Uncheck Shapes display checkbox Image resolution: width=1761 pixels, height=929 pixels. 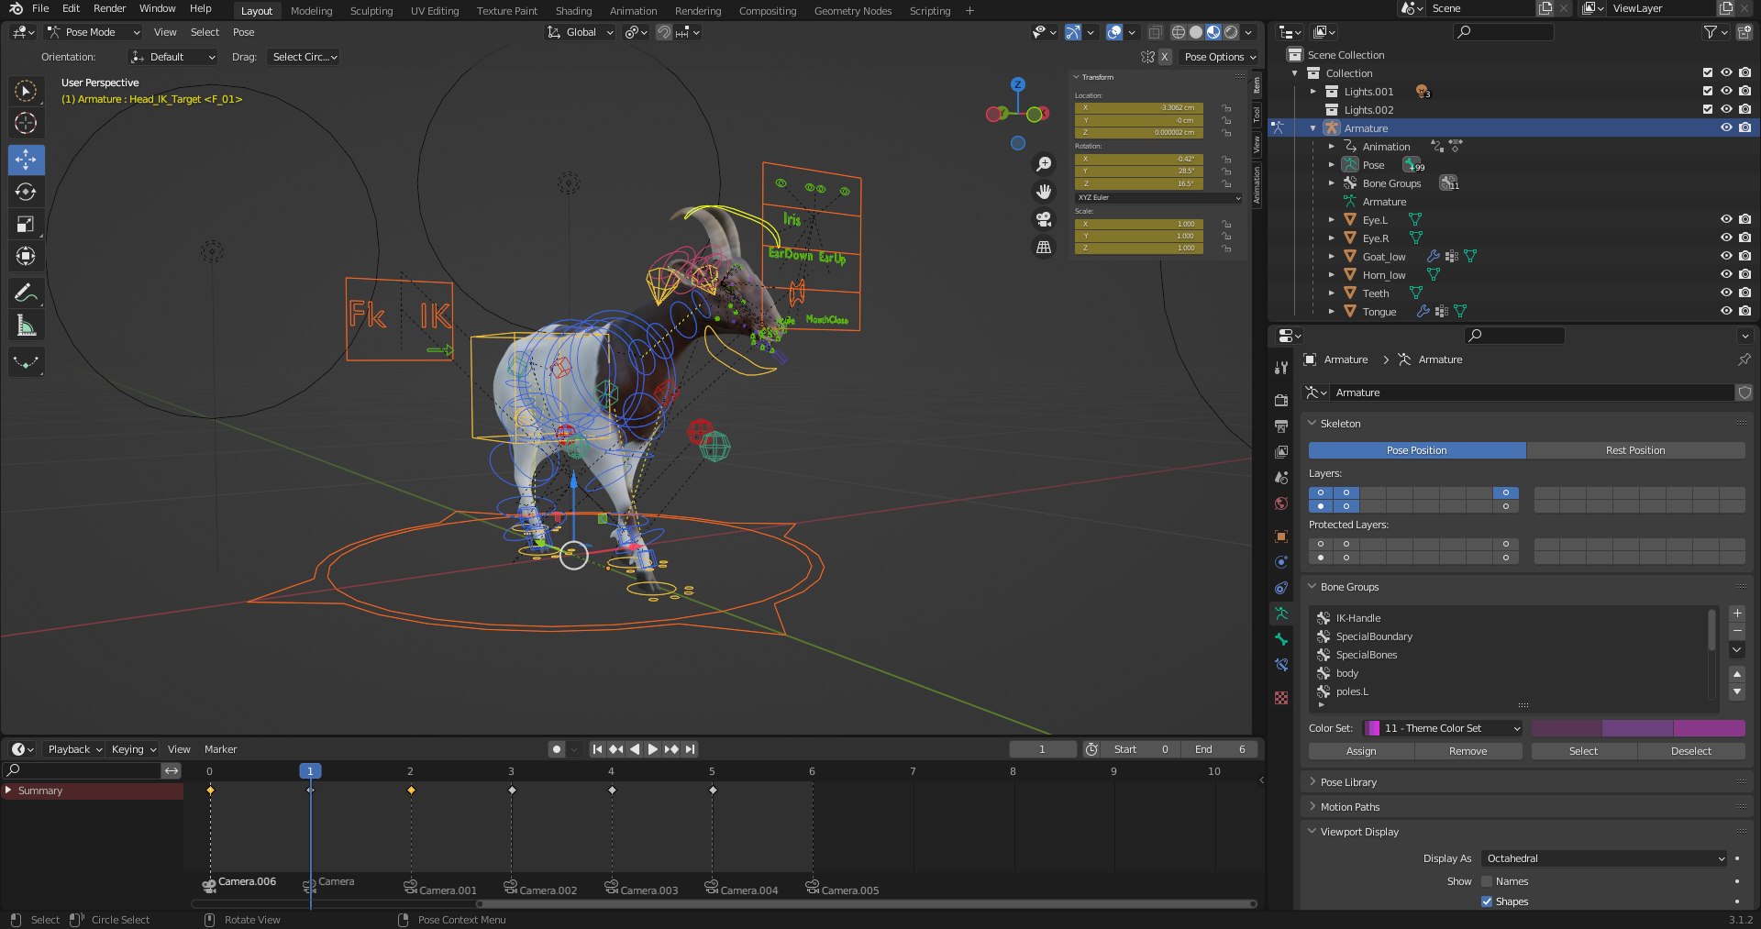click(x=1487, y=901)
